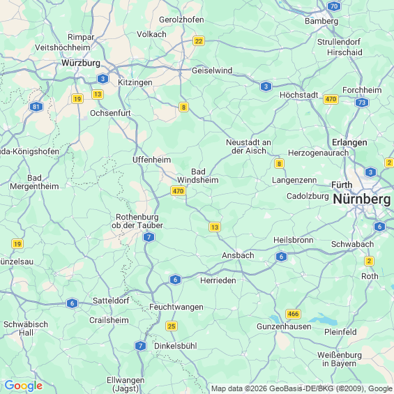Screen dimensions: 394x394
Task: Select the Erlangen city label
Action: (349, 142)
